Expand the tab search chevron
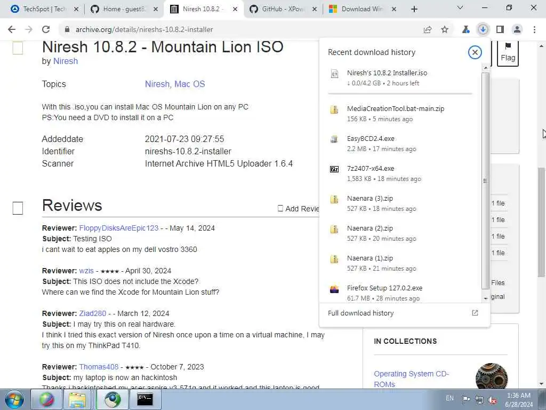Screen dimensions: 546x410 460,7
